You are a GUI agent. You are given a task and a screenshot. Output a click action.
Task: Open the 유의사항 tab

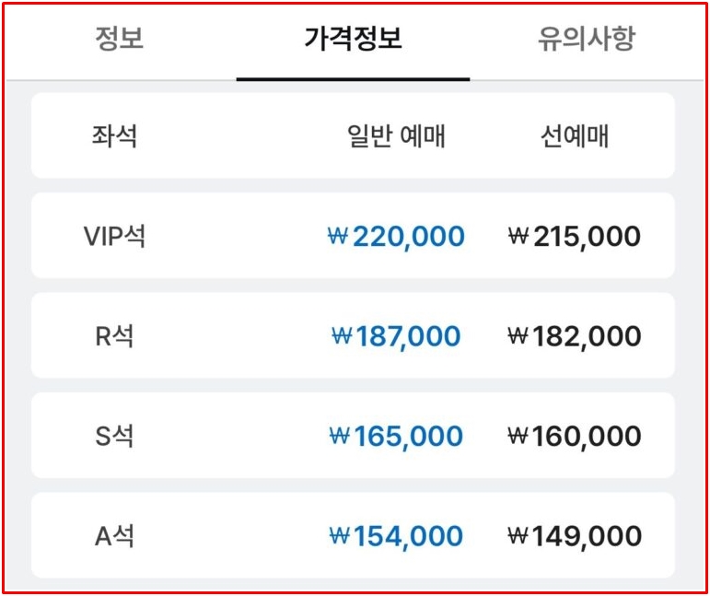pos(587,39)
